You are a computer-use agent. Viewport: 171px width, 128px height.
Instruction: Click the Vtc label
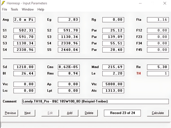coord(94,84)
